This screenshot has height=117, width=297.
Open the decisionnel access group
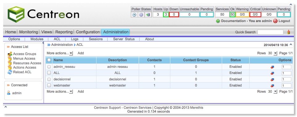(x=62, y=79)
